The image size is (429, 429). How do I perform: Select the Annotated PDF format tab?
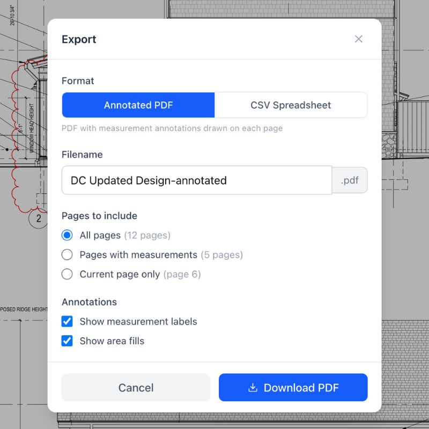(x=138, y=105)
